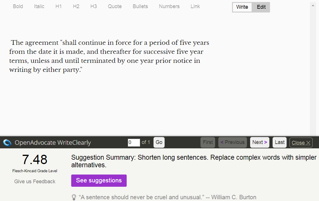Insert a Numbers list

tap(169, 6)
